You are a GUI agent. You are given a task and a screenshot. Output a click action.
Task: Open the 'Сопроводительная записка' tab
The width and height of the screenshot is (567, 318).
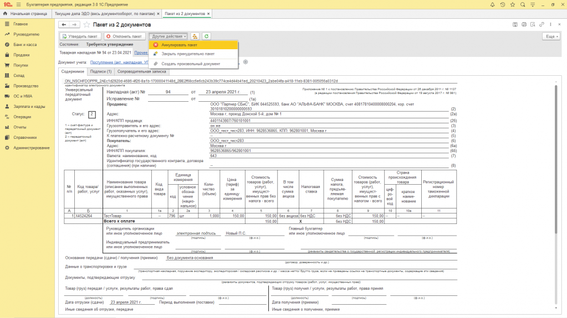pyautogui.click(x=141, y=71)
